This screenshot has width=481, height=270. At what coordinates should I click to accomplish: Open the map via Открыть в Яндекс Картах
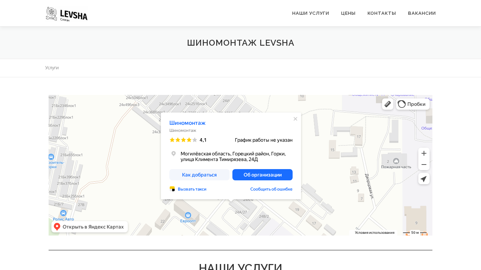tap(90, 227)
